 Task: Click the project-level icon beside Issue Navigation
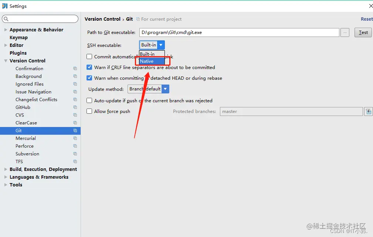(x=75, y=92)
